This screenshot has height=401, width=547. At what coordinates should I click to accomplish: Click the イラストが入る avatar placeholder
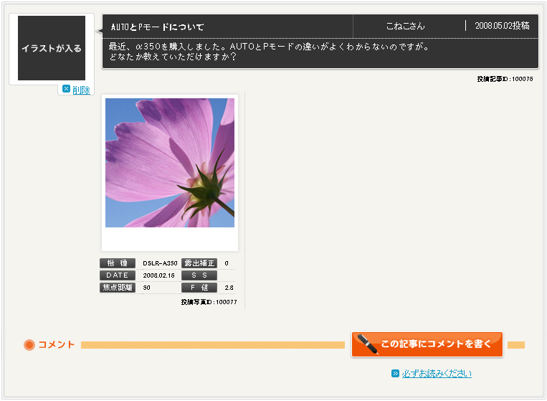(x=52, y=48)
